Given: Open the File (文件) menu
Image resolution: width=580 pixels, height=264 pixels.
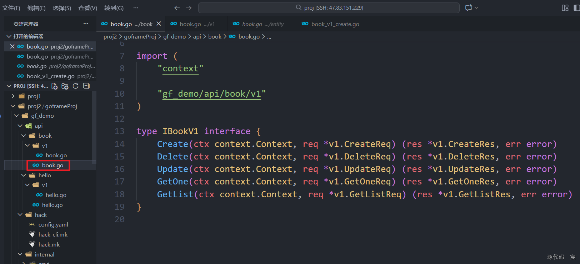Looking at the screenshot, I should pyautogui.click(x=11, y=8).
